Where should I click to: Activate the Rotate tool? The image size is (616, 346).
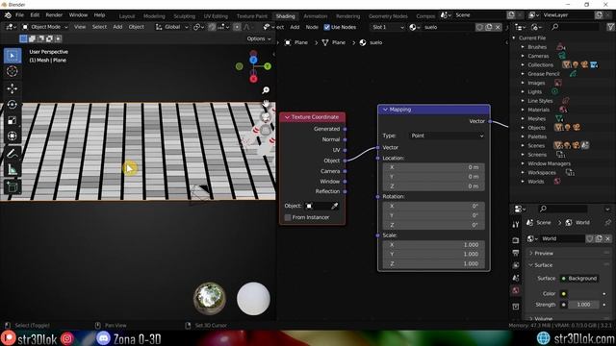click(13, 105)
